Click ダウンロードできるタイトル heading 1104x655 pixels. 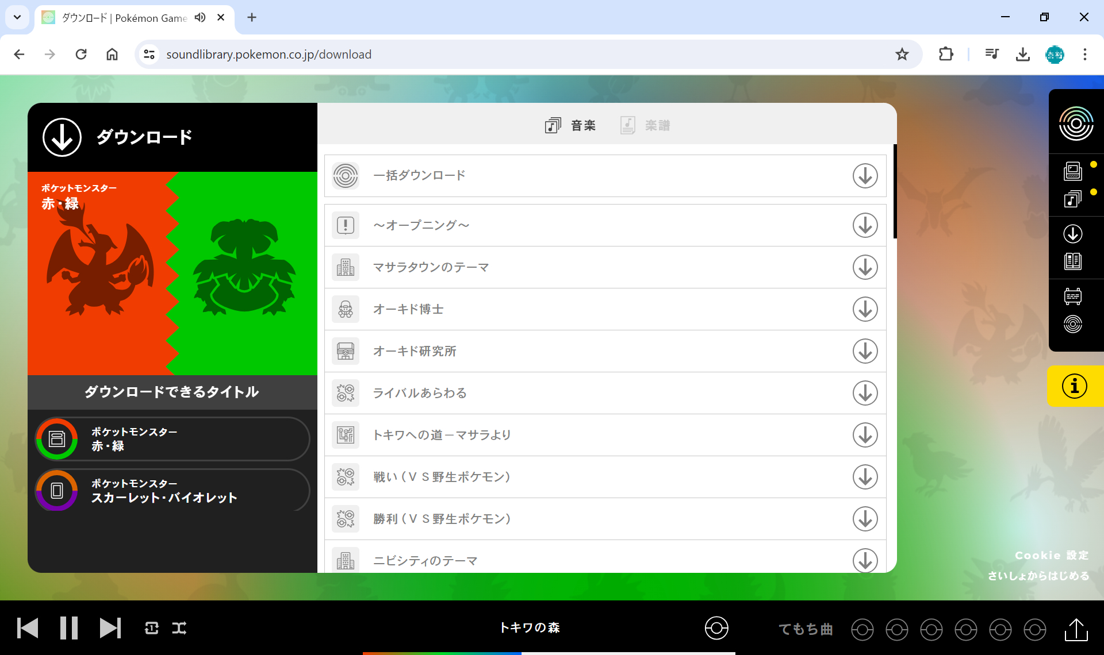(172, 392)
